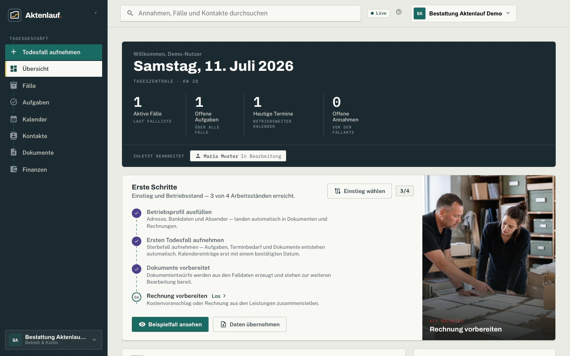Go to Aufgaben in the sidebar
570x356 pixels.
(53, 102)
